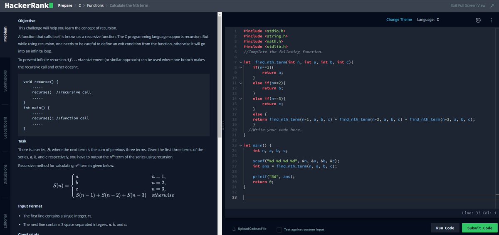Reset code with the restore icon
499x235 pixels.
click(x=478, y=20)
